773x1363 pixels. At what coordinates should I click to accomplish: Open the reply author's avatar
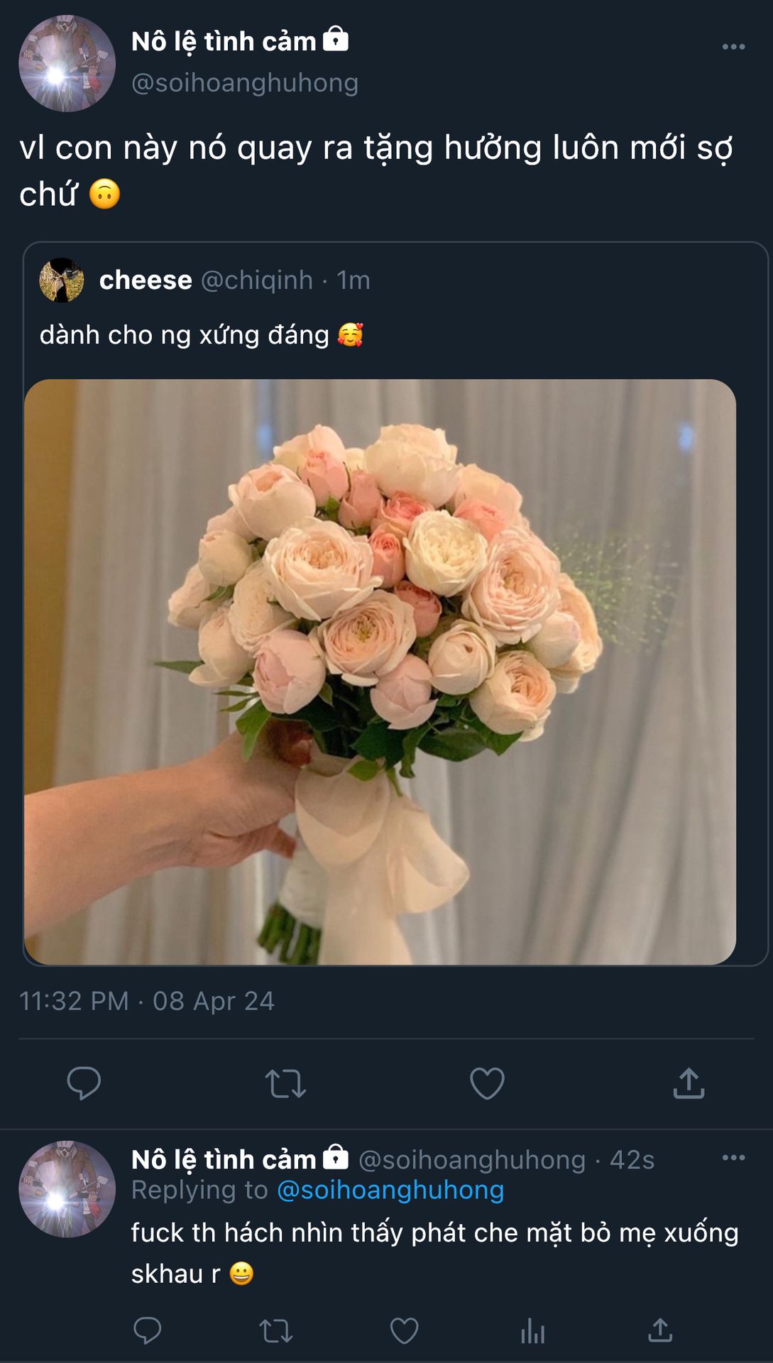67,1189
